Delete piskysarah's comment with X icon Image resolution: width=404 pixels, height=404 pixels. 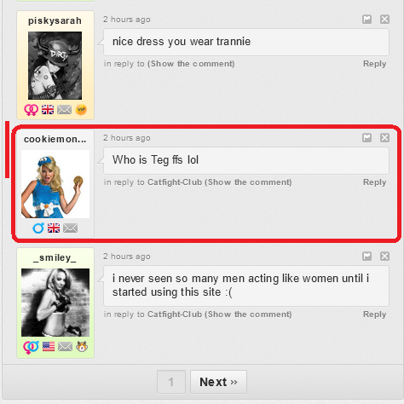click(384, 20)
